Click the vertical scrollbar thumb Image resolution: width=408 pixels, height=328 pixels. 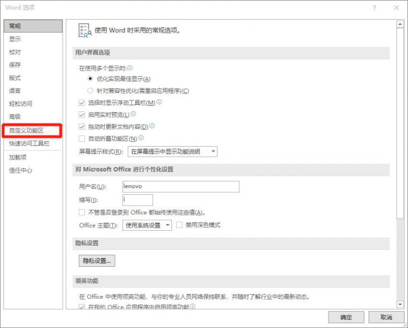coord(400,124)
